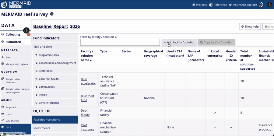Open the Blue trust fund link
The width and height of the screenshot is (274, 136).
coord(87,98)
